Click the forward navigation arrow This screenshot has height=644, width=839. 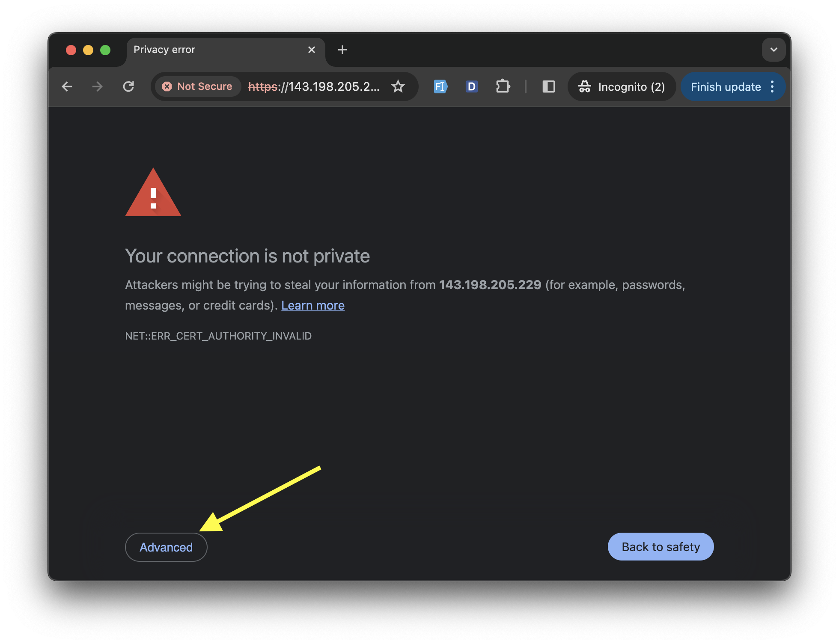pyautogui.click(x=98, y=87)
